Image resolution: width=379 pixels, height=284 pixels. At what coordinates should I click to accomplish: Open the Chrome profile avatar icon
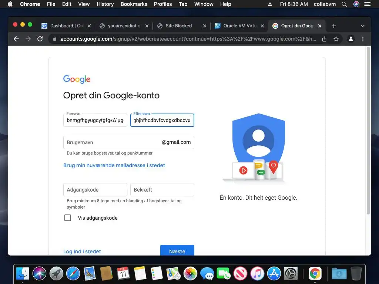point(351,39)
